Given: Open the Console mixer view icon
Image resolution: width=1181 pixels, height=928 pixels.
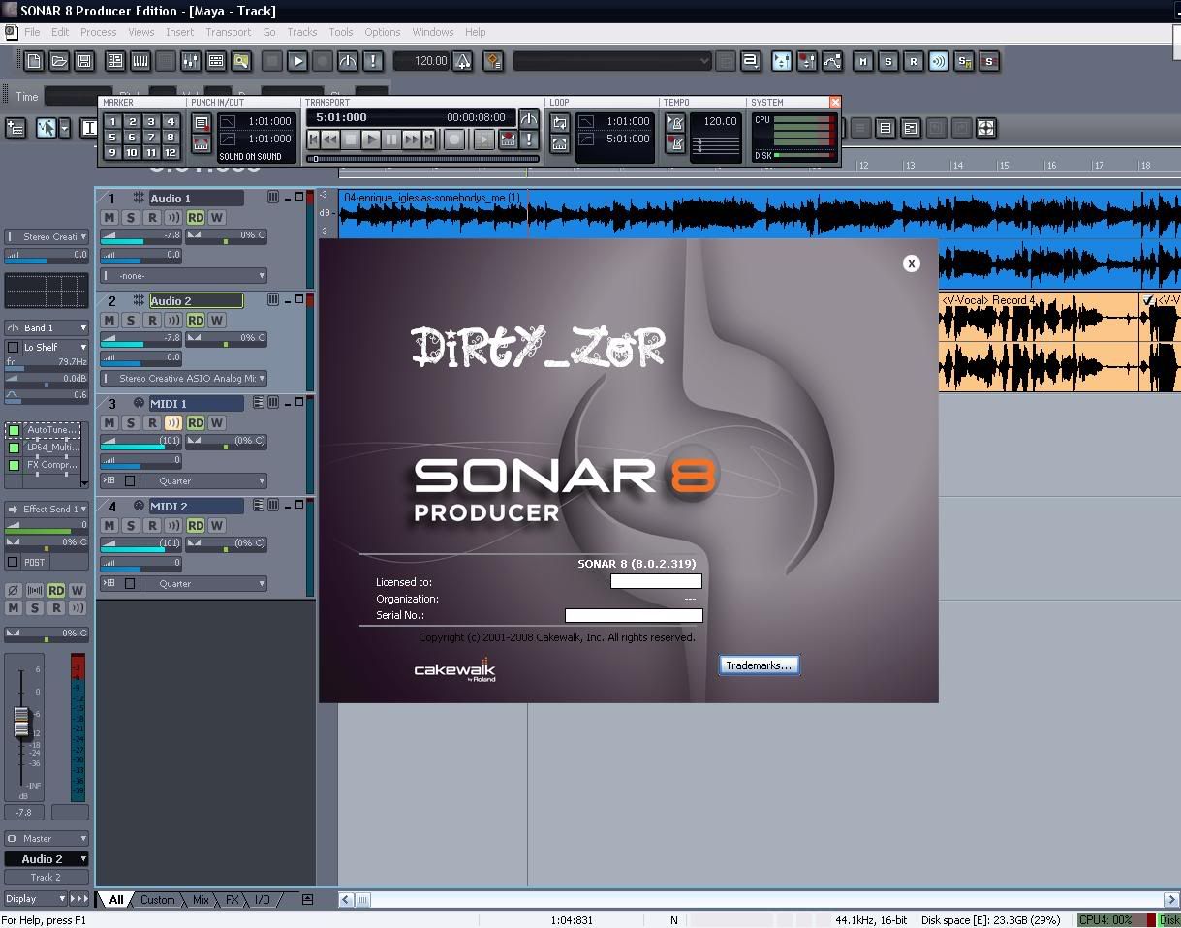Looking at the screenshot, I should click(x=191, y=61).
